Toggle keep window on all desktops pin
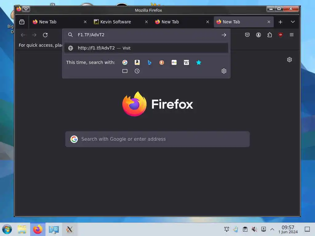The width and height of the screenshot is (315, 236). point(26,9)
